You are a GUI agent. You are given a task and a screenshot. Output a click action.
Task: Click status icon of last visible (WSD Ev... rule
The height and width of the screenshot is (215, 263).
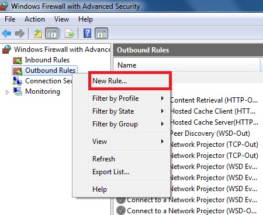(x=121, y=200)
